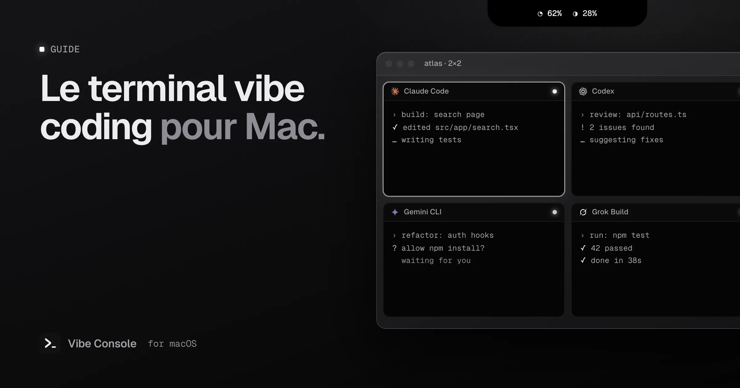Click the Codex logo icon

pos(583,91)
